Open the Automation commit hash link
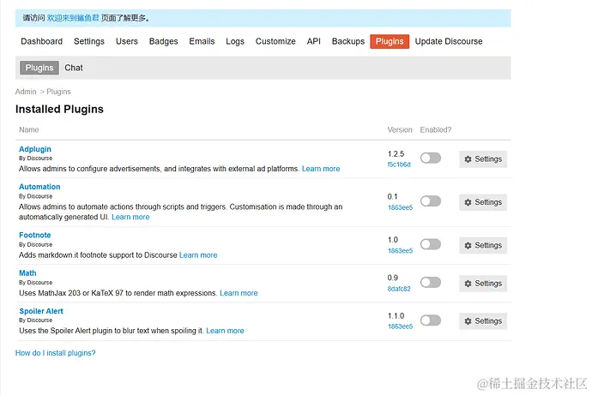592x395 pixels. click(400, 207)
